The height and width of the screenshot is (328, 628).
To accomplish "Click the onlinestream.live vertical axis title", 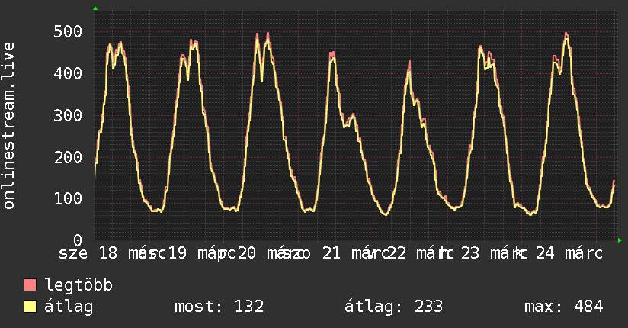I will point(8,126).
